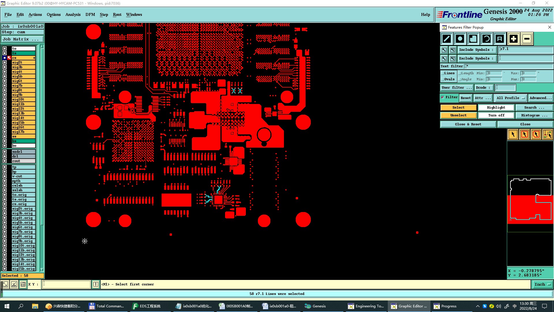
Task: Toggle the negative polarity filter icon
Action: 527,39
